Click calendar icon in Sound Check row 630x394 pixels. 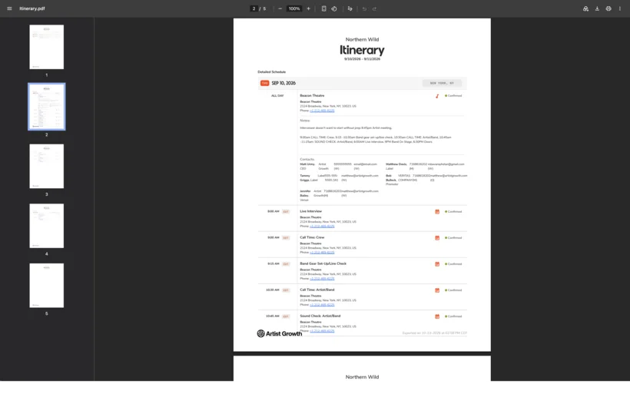tap(437, 316)
